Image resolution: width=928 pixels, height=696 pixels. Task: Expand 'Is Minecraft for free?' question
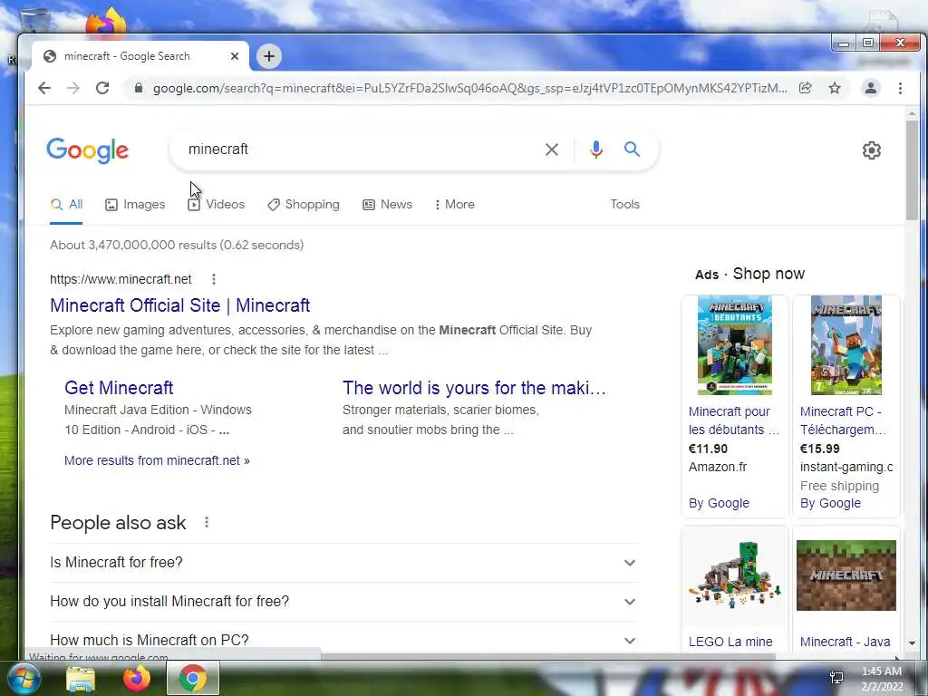(x=344, y=562)
